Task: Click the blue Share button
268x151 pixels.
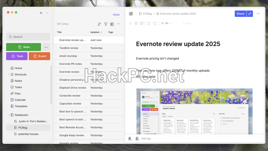Action: click(x=241, y=14)
